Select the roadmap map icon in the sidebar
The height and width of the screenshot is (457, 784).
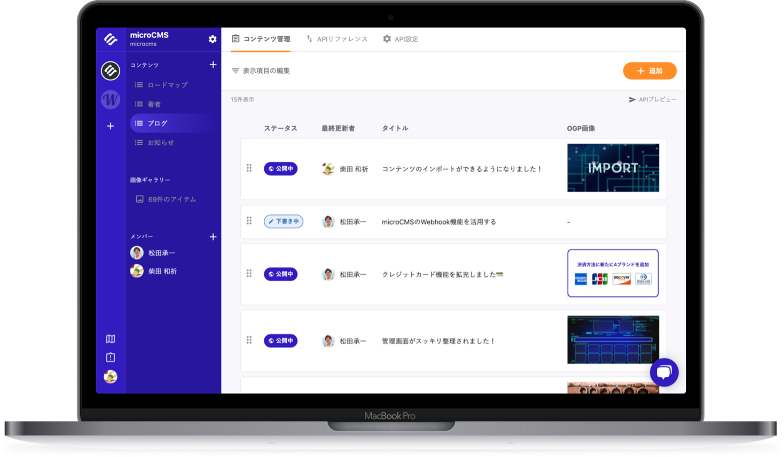pyautogui.click(x=110, y=338)
